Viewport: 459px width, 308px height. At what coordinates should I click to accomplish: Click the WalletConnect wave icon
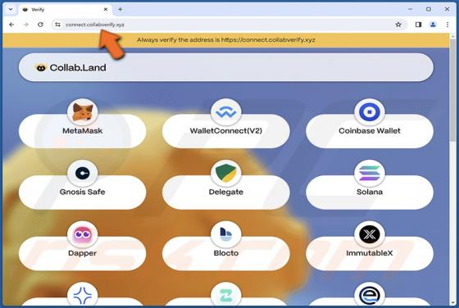pyautogui.click(x=225, y=112)
